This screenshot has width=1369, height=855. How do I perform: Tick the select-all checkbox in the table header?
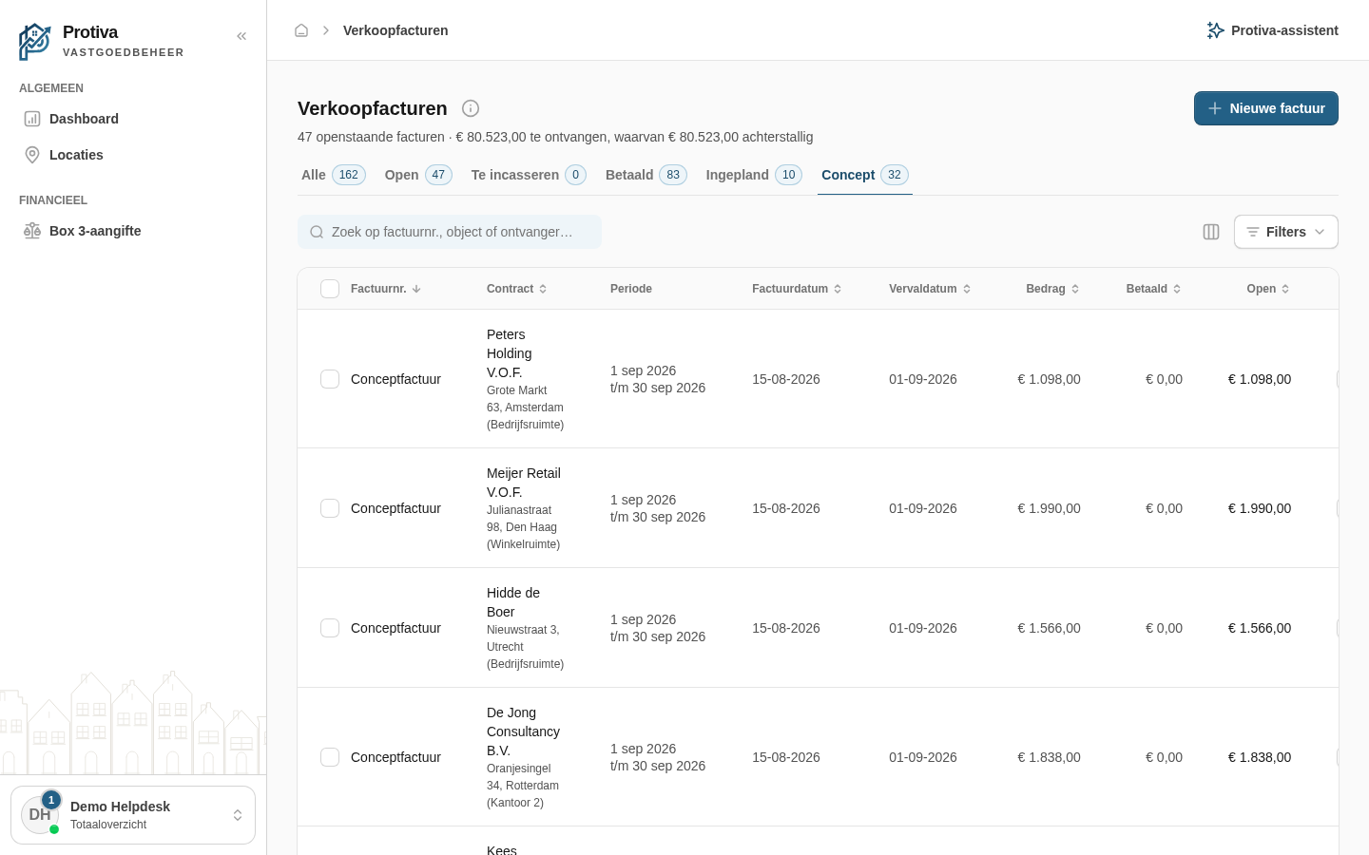[x=330, y=289]
